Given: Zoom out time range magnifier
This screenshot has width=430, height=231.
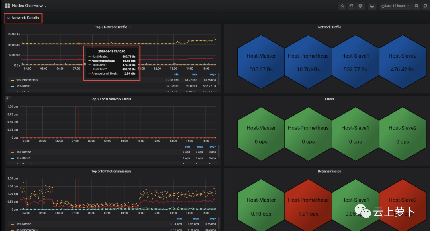Looking at the screenshot, I should [x=416, y=6].
